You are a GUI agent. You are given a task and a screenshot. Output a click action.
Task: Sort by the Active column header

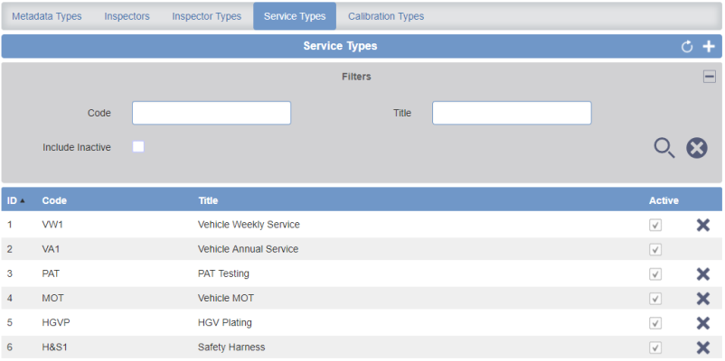click(x=664, y=201)
